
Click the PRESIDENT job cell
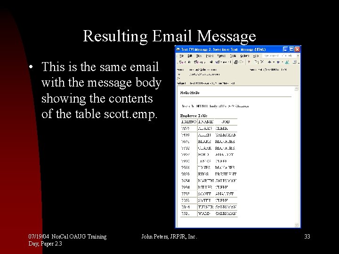click(226, 174)
